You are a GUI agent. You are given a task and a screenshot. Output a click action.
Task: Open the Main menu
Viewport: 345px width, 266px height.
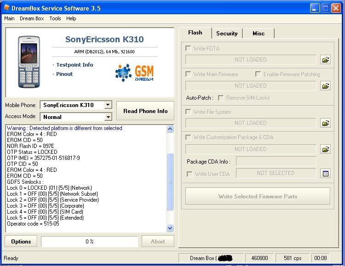[9, 18]
